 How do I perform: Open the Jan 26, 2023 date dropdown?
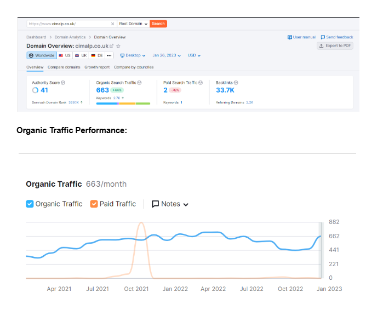pos(167,55)
